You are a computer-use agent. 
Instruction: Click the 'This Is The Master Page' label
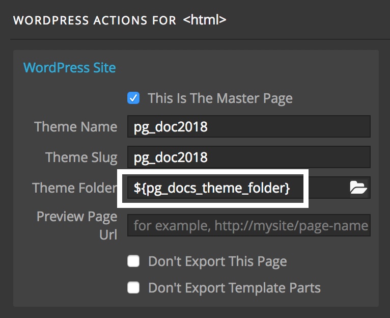[x=220, y=98]
